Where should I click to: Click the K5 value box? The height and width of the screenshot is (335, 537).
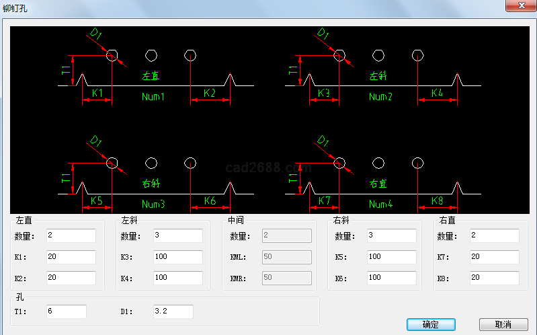click(x=391, y=257)
